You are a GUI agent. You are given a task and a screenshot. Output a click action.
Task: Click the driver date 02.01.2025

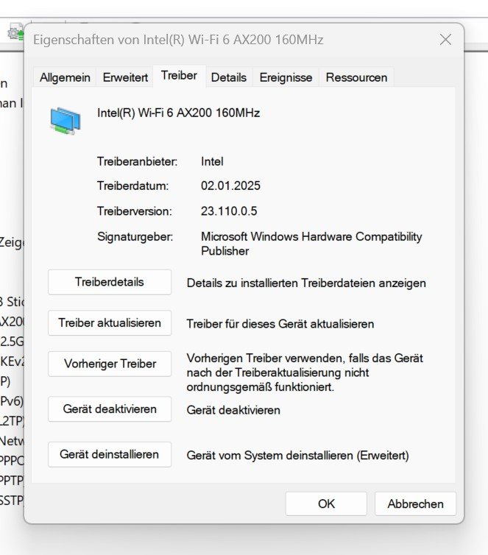tap(230, 185)
